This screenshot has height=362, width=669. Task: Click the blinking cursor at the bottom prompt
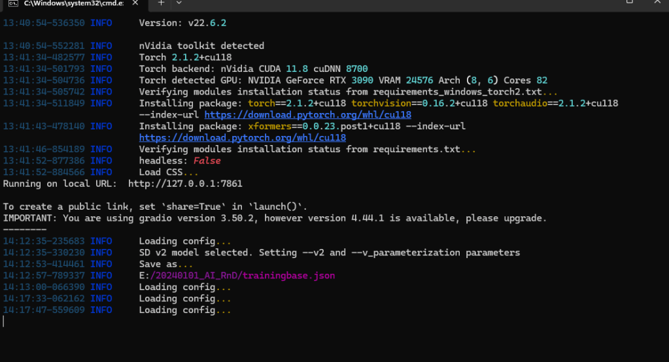4,321
